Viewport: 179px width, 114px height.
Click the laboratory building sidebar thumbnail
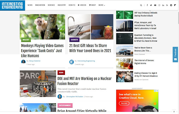tap(125, 26)
